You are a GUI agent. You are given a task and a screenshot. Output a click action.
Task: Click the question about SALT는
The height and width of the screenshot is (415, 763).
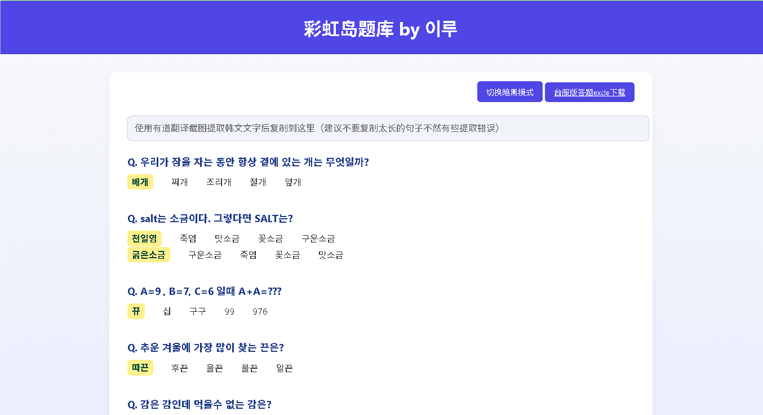(x=210, y=219)
